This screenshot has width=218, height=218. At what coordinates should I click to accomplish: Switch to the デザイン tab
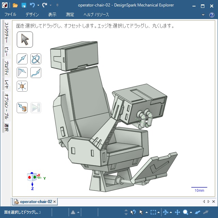32,14
